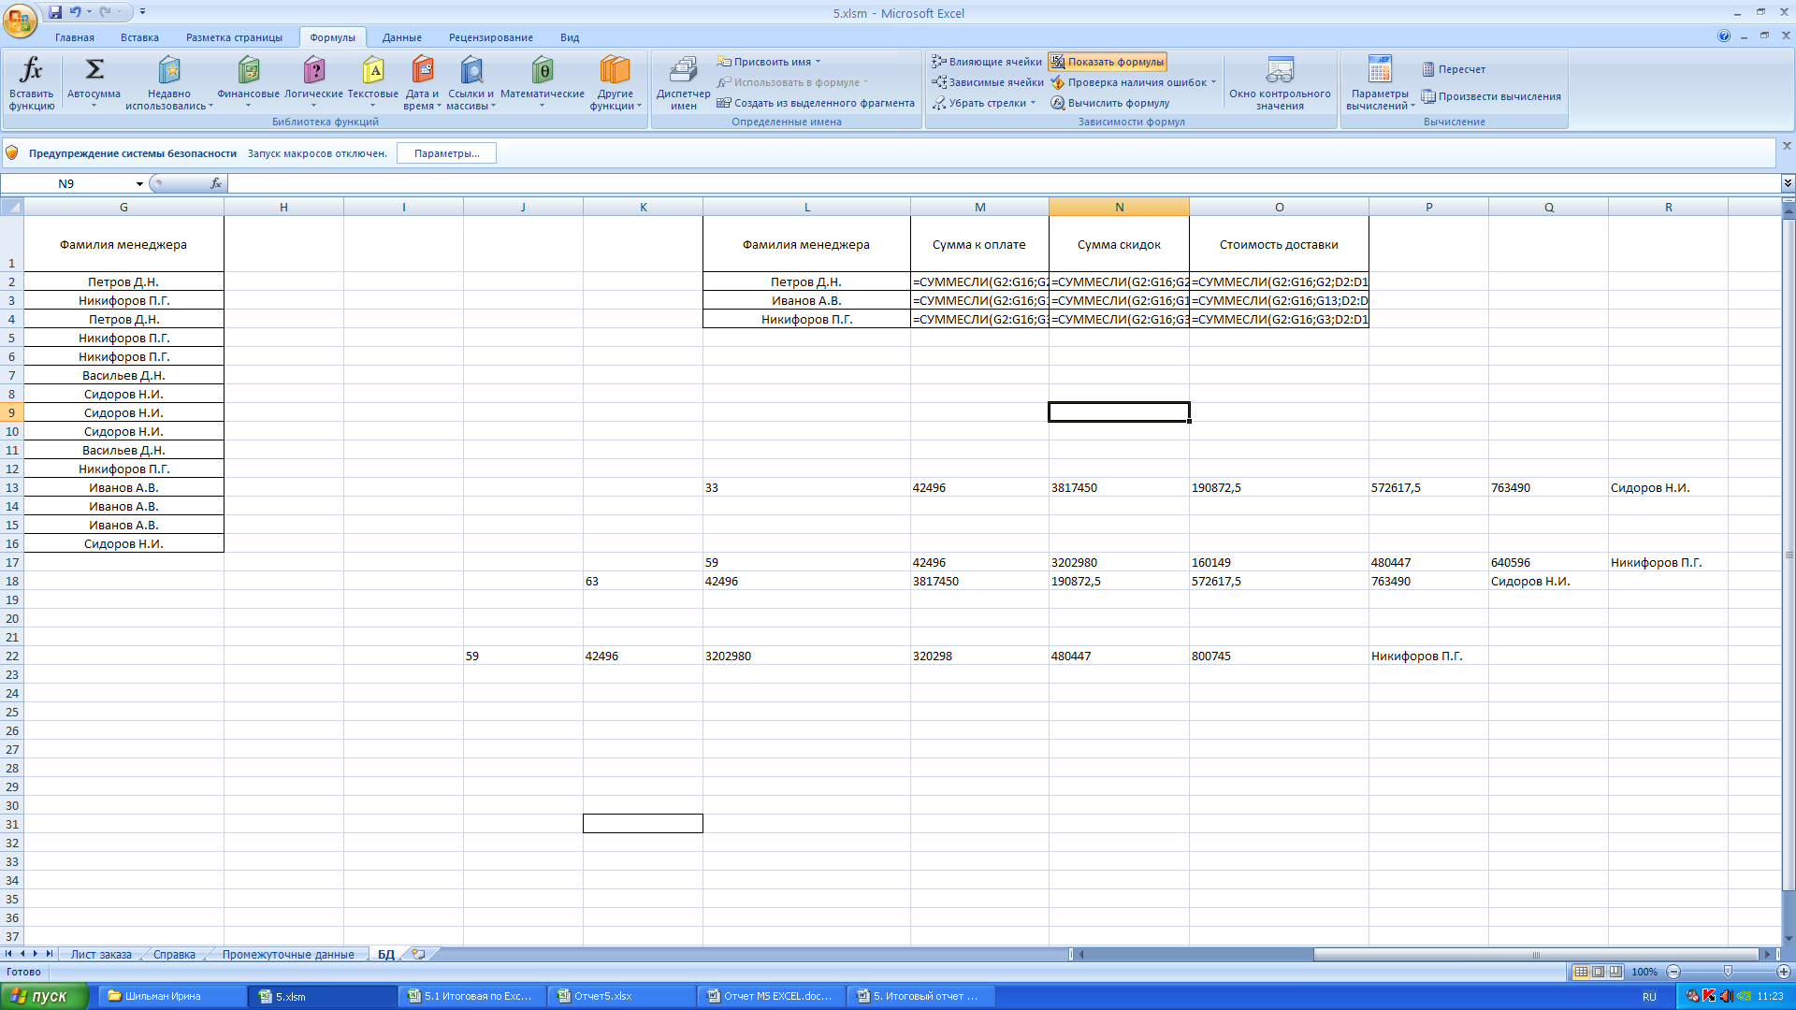The height and width of the screenshot is (1010, 1796).
Task: Click the AutoSum sigma icon
Action: pos(94,70)
